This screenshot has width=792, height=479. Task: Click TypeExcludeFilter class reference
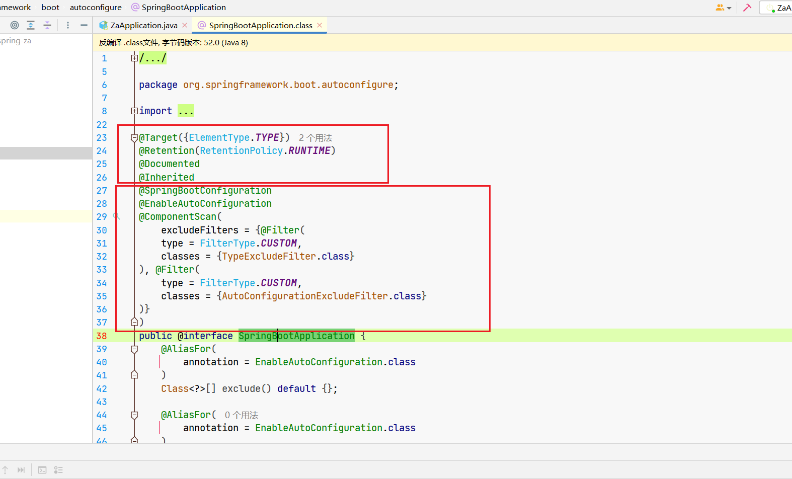(x=269, y=256)
